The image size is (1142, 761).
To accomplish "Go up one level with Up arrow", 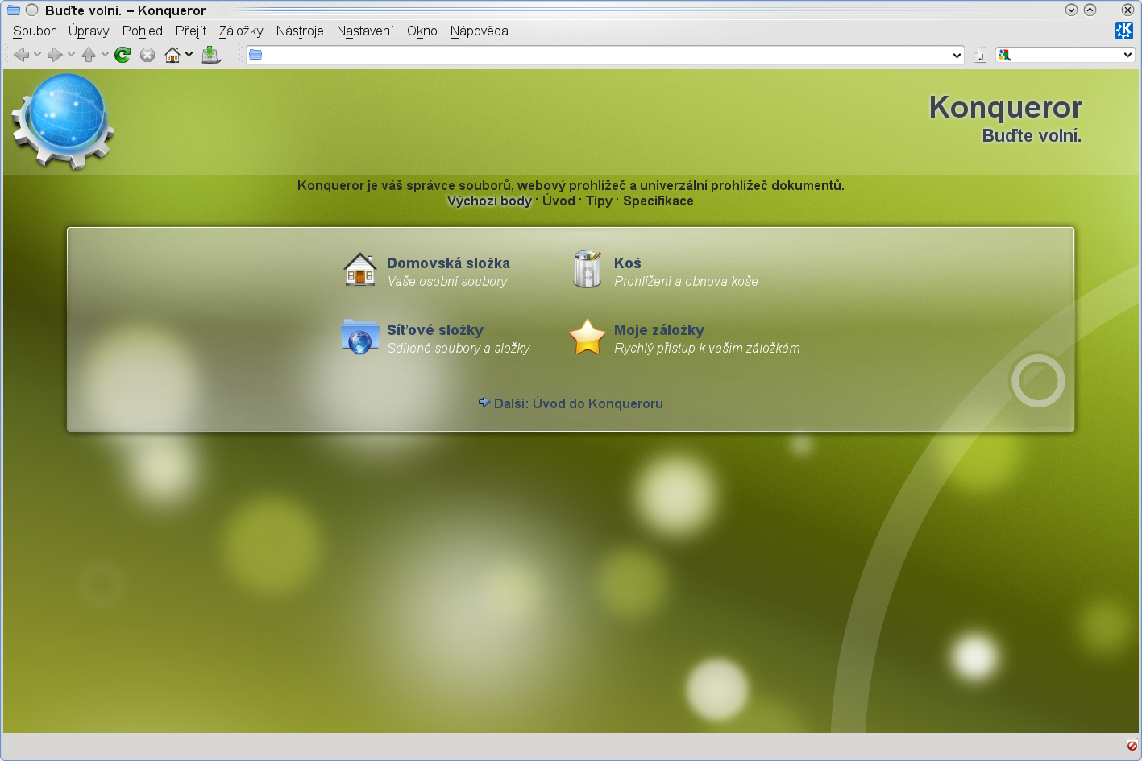I will click(89, 55).
